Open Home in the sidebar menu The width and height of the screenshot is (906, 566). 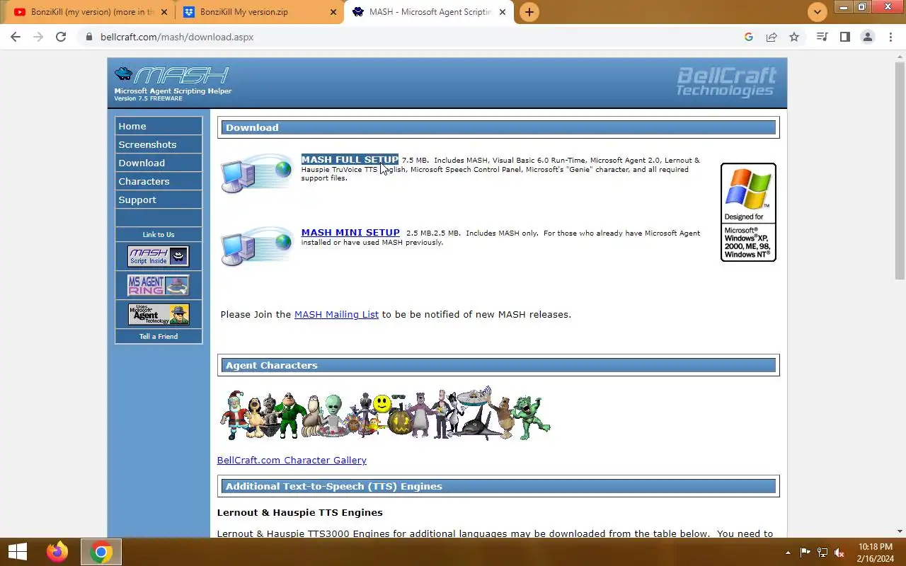(x=159, y=126)
